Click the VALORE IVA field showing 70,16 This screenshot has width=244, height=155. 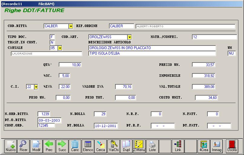124,87
